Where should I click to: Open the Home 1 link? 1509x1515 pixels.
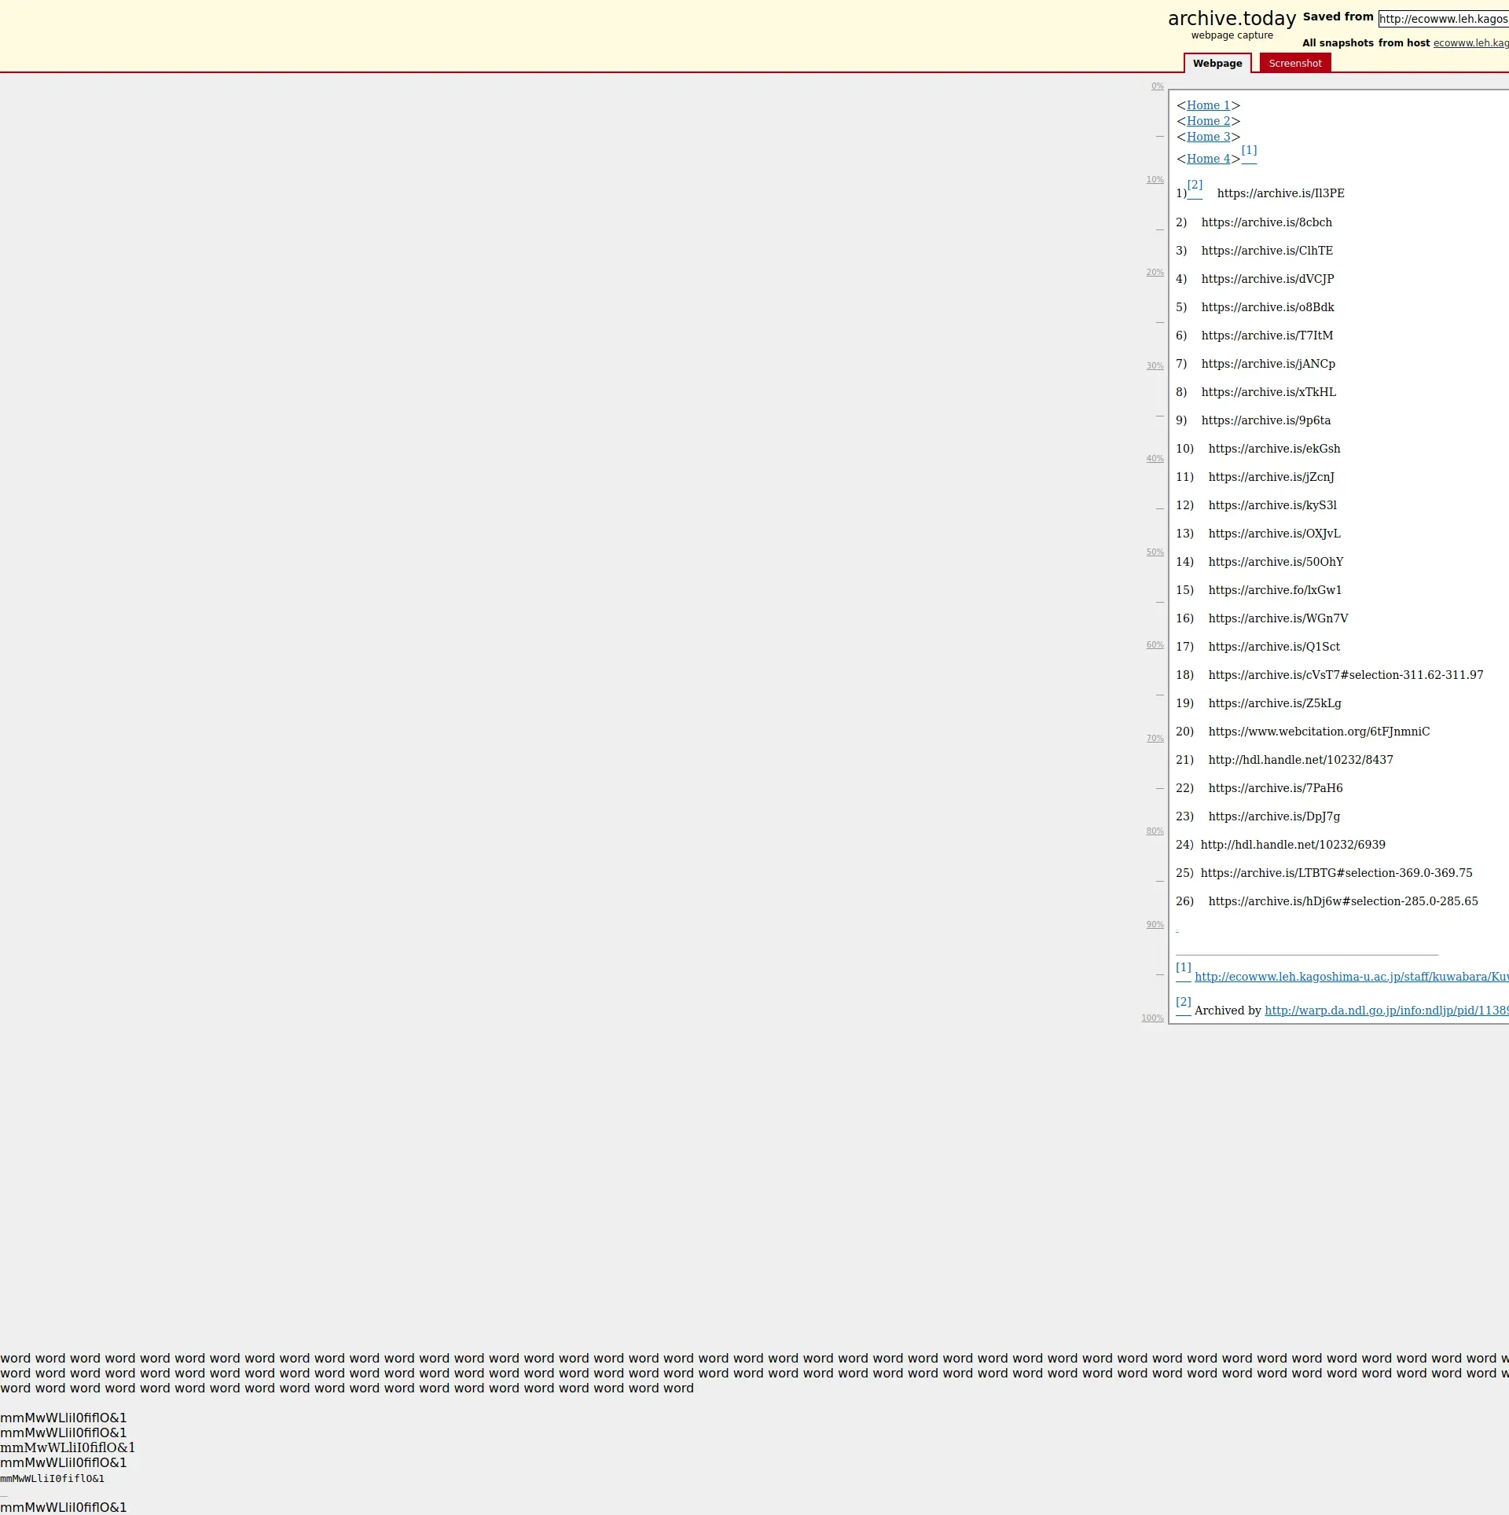click(1208, 105)
